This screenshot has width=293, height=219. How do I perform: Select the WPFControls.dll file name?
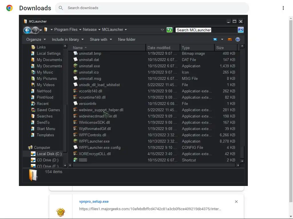92,135
